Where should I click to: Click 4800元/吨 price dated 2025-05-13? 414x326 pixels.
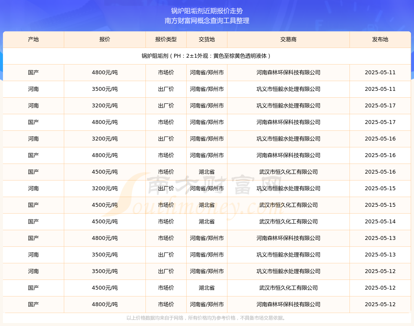click(x=105, y=238)
